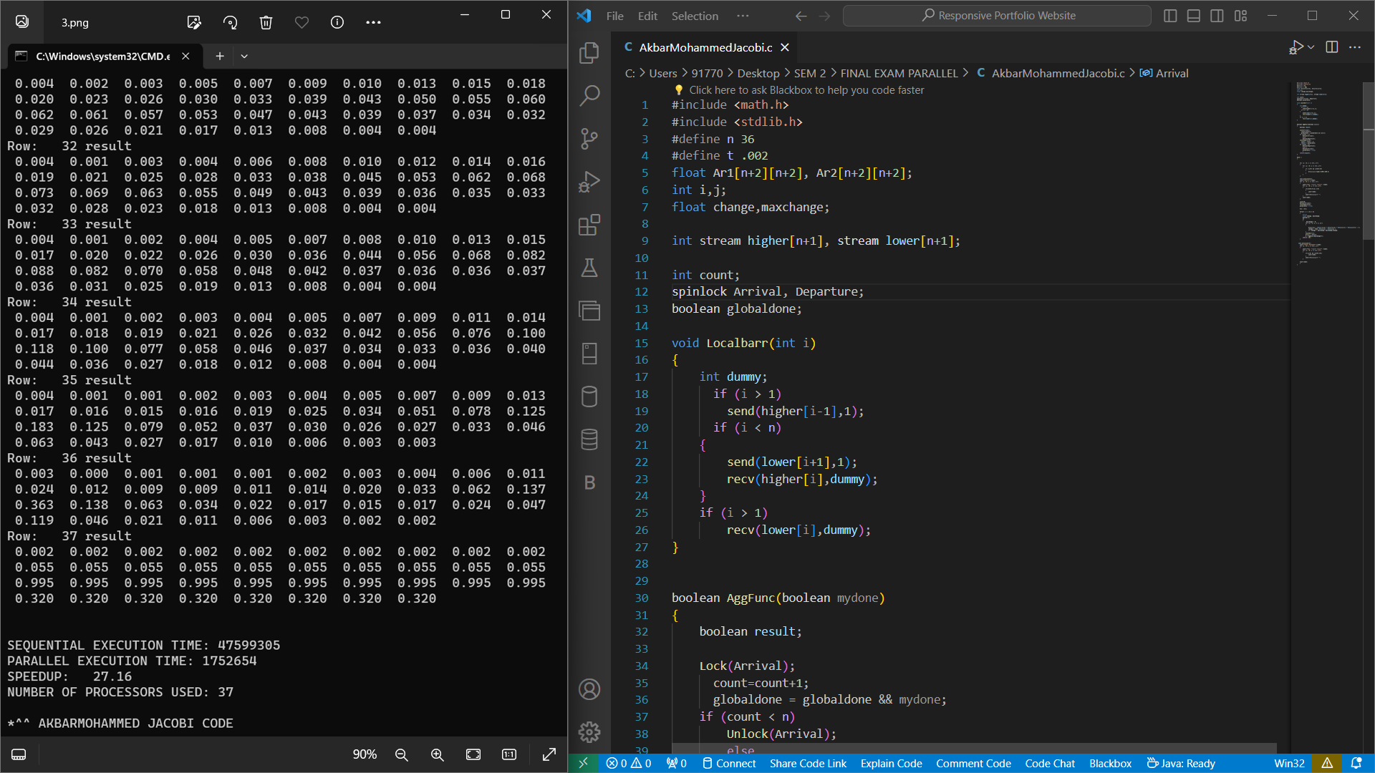Toggle Secondary Side Bar visibility

pyautogui.click(x=1217, y=16)
